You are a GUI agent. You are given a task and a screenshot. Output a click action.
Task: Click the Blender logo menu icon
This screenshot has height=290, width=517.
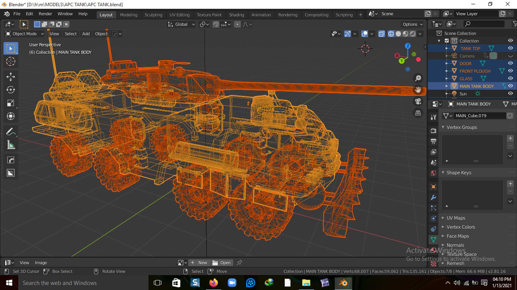click(7, 14)
